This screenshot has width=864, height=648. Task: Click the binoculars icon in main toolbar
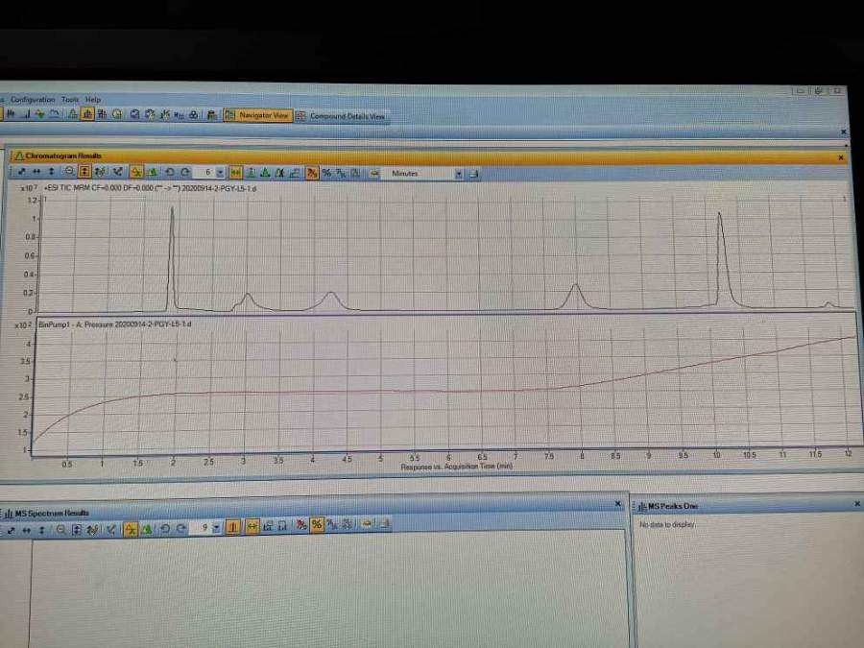(x=193, y=115)
